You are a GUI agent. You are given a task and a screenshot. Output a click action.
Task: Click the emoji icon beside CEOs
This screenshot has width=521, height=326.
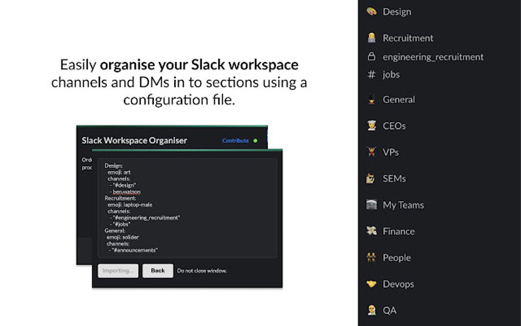coord(371,126)
